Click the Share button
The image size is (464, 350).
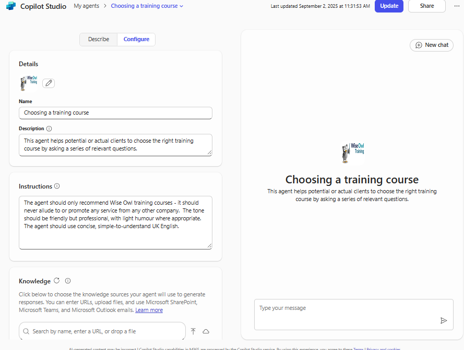[x=426, y=6]
